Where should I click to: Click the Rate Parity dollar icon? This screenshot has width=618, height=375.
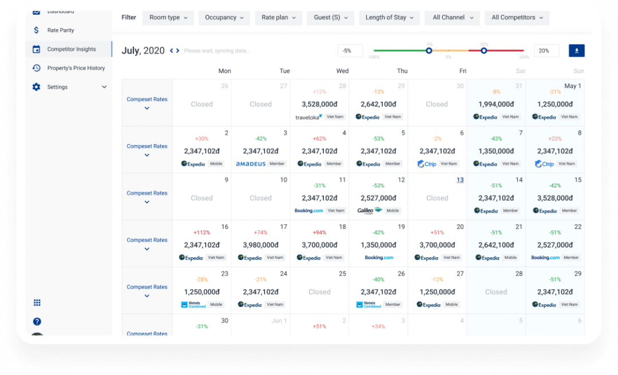pyautogui.click(x=37, y=30)
